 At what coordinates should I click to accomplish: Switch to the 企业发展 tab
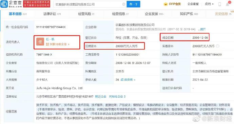(x=154, y=14)
